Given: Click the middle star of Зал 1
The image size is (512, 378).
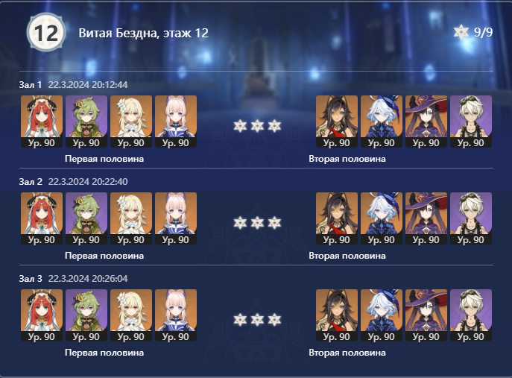Looking at the screenshot, I should click(257, 126).
